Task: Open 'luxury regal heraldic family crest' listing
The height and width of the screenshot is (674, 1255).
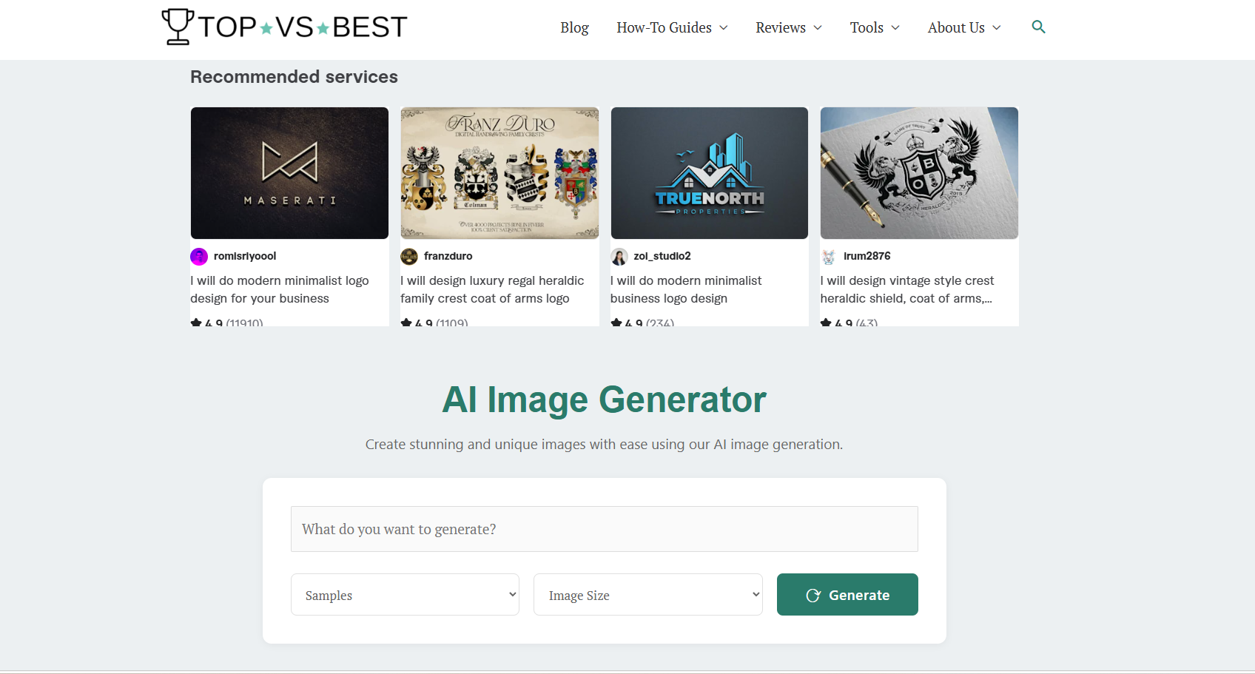Action: pos(492,289)
